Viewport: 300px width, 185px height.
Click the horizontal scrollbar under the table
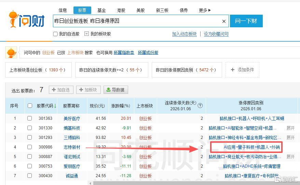tap(196, 183)
